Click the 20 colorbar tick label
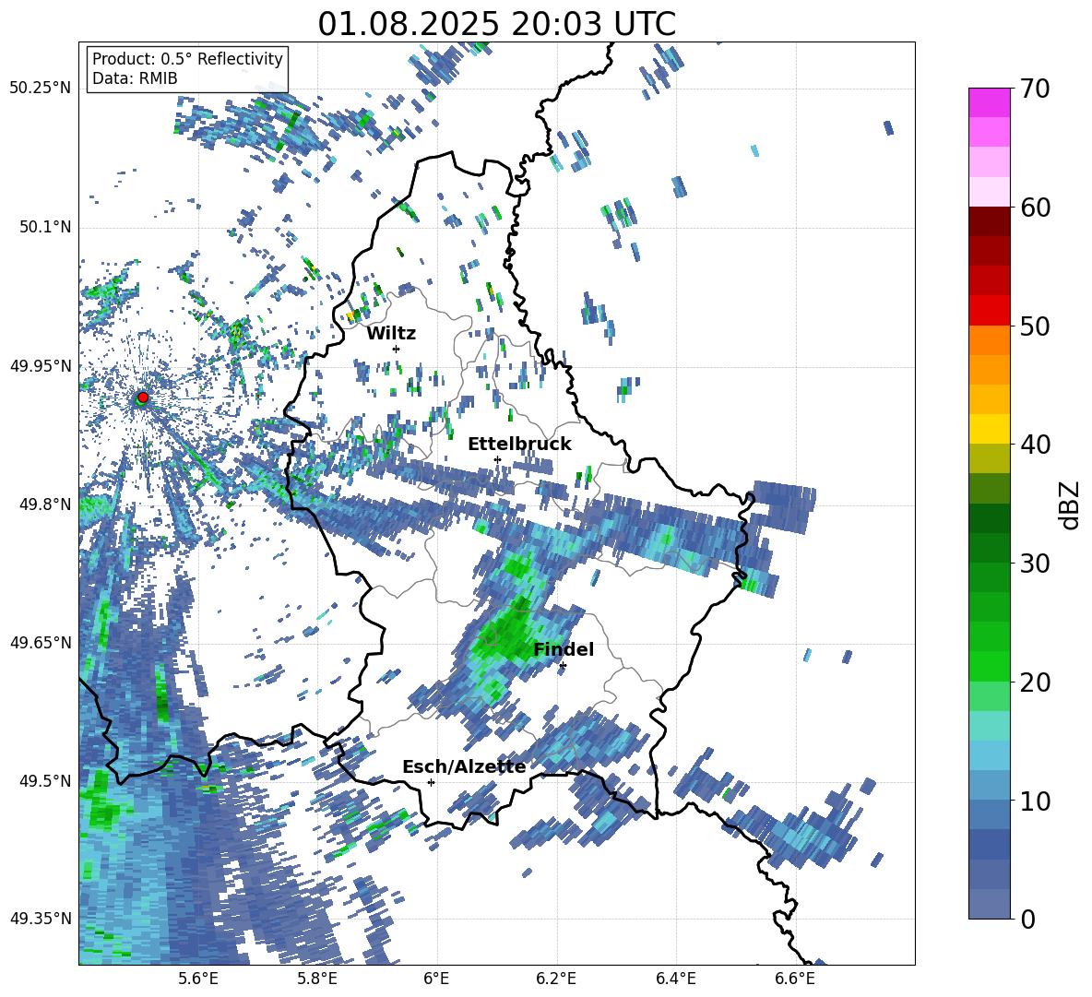The height and width of the screenshot is (997, 1092). point(1035,682)
